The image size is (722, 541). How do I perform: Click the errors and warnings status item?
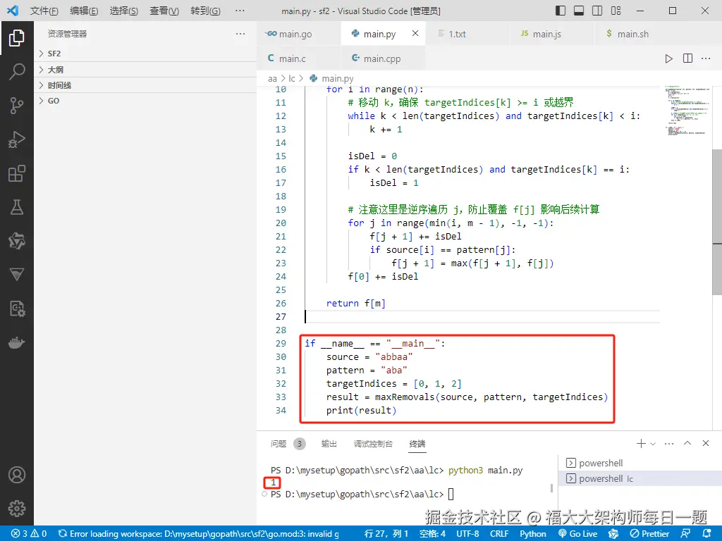(x=29, y=534)
